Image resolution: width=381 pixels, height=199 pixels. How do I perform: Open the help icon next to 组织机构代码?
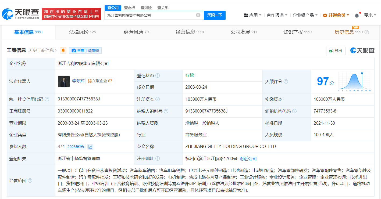tap(294, 111)
